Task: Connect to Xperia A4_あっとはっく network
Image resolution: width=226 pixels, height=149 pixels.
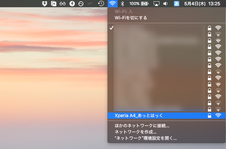Action: (x=138, y=115)
